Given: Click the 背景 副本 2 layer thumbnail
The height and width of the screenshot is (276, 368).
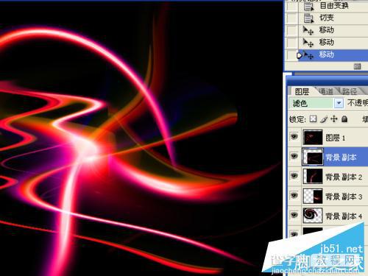Looking at the screenshot, I should point(313,176).
